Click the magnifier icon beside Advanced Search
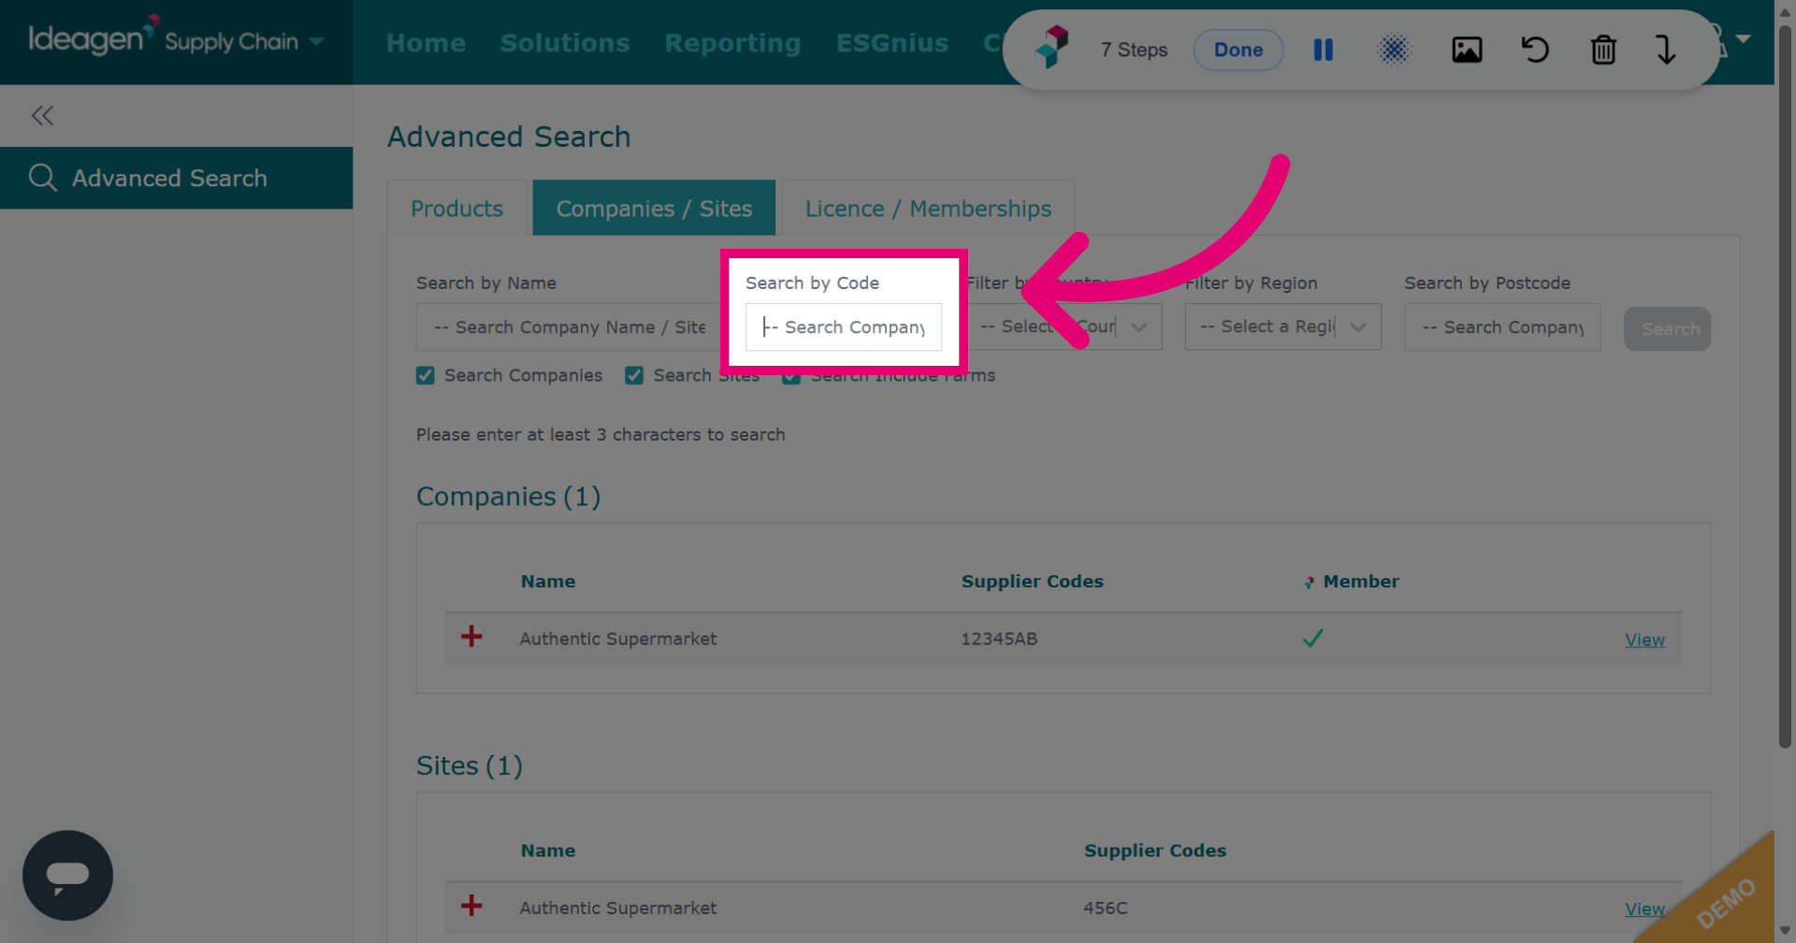The height and width of the screenshot is (943, 1796). (43, 178)
